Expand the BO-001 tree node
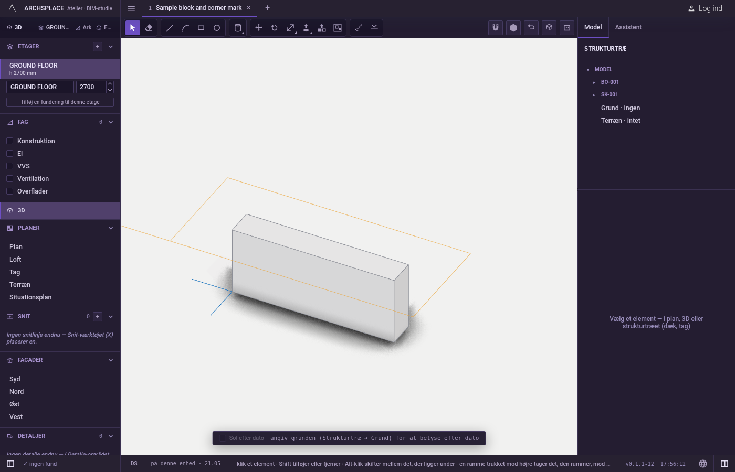 [x=594, y=82]
